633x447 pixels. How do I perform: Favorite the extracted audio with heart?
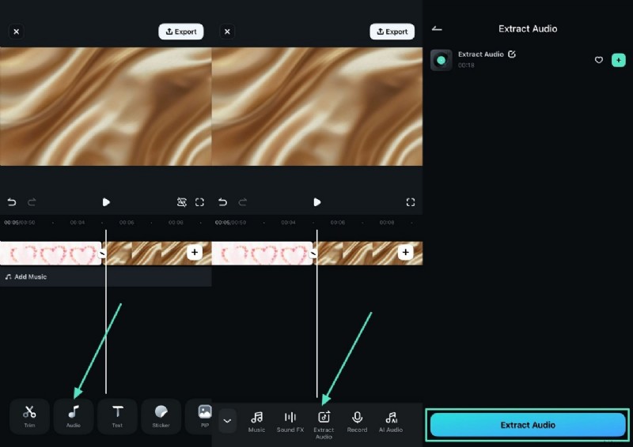click(x=599, y=60)
